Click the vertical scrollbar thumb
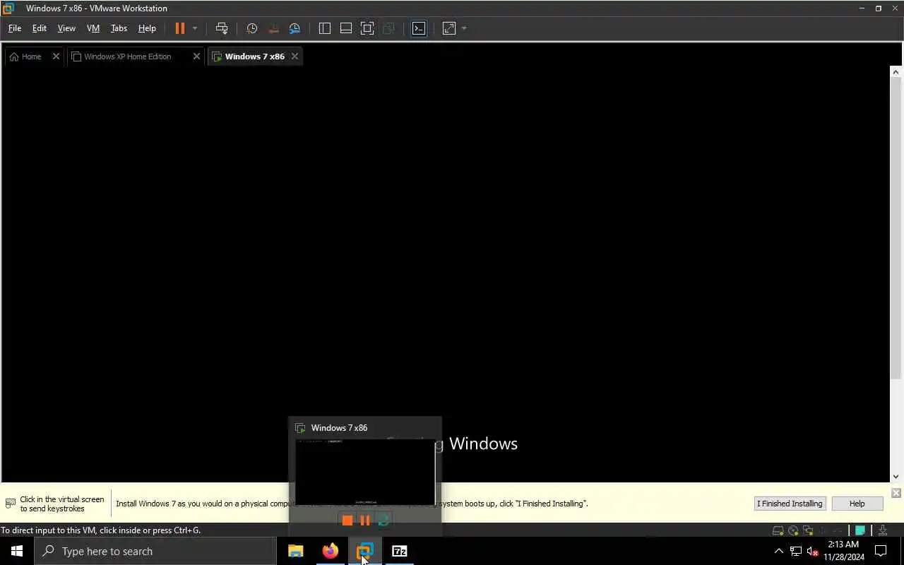The width and height of the screenshot is (904, 565). coord(896,230)
